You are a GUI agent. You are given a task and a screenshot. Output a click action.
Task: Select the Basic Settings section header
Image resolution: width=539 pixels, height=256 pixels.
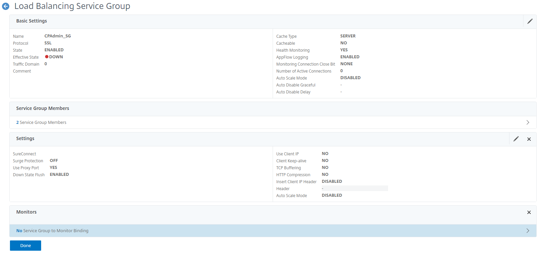coord(32,21)
